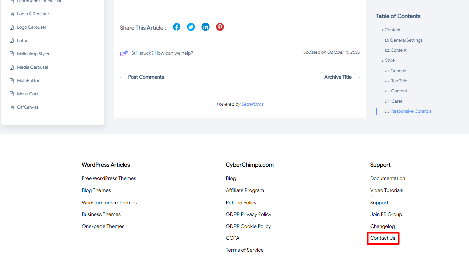Viewport: 469px width, 261px height.
Task: Share the article on Twitter
Action: click(191, 27)
